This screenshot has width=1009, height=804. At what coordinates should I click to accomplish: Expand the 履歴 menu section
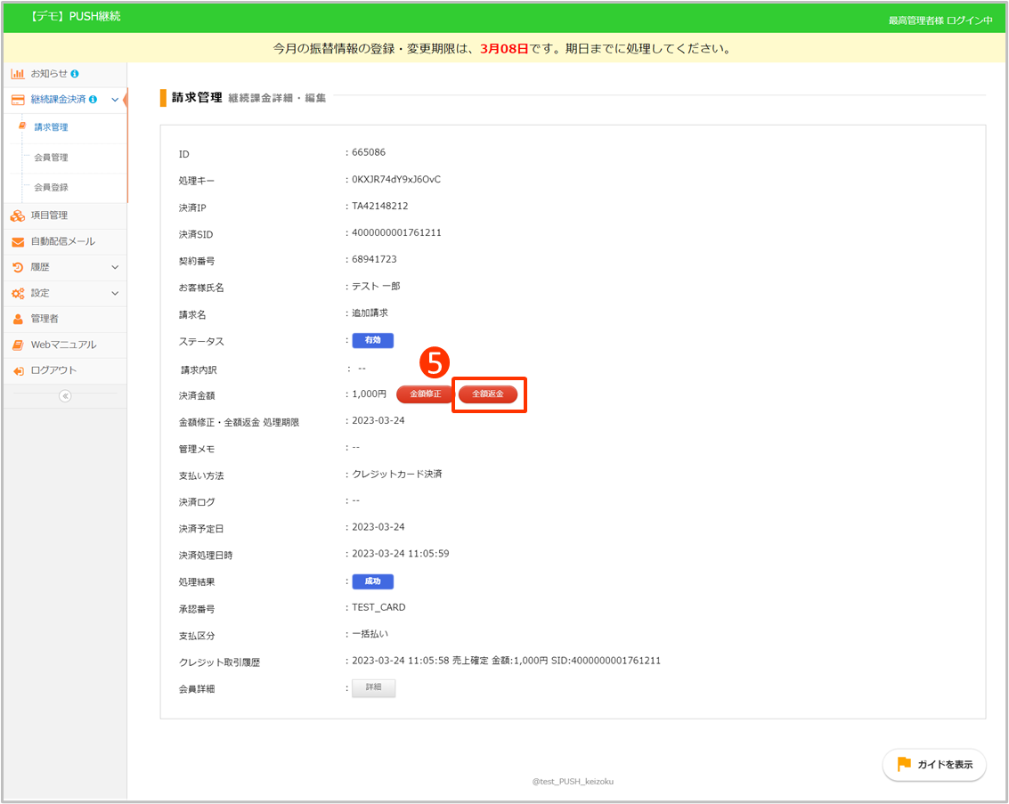115,267
